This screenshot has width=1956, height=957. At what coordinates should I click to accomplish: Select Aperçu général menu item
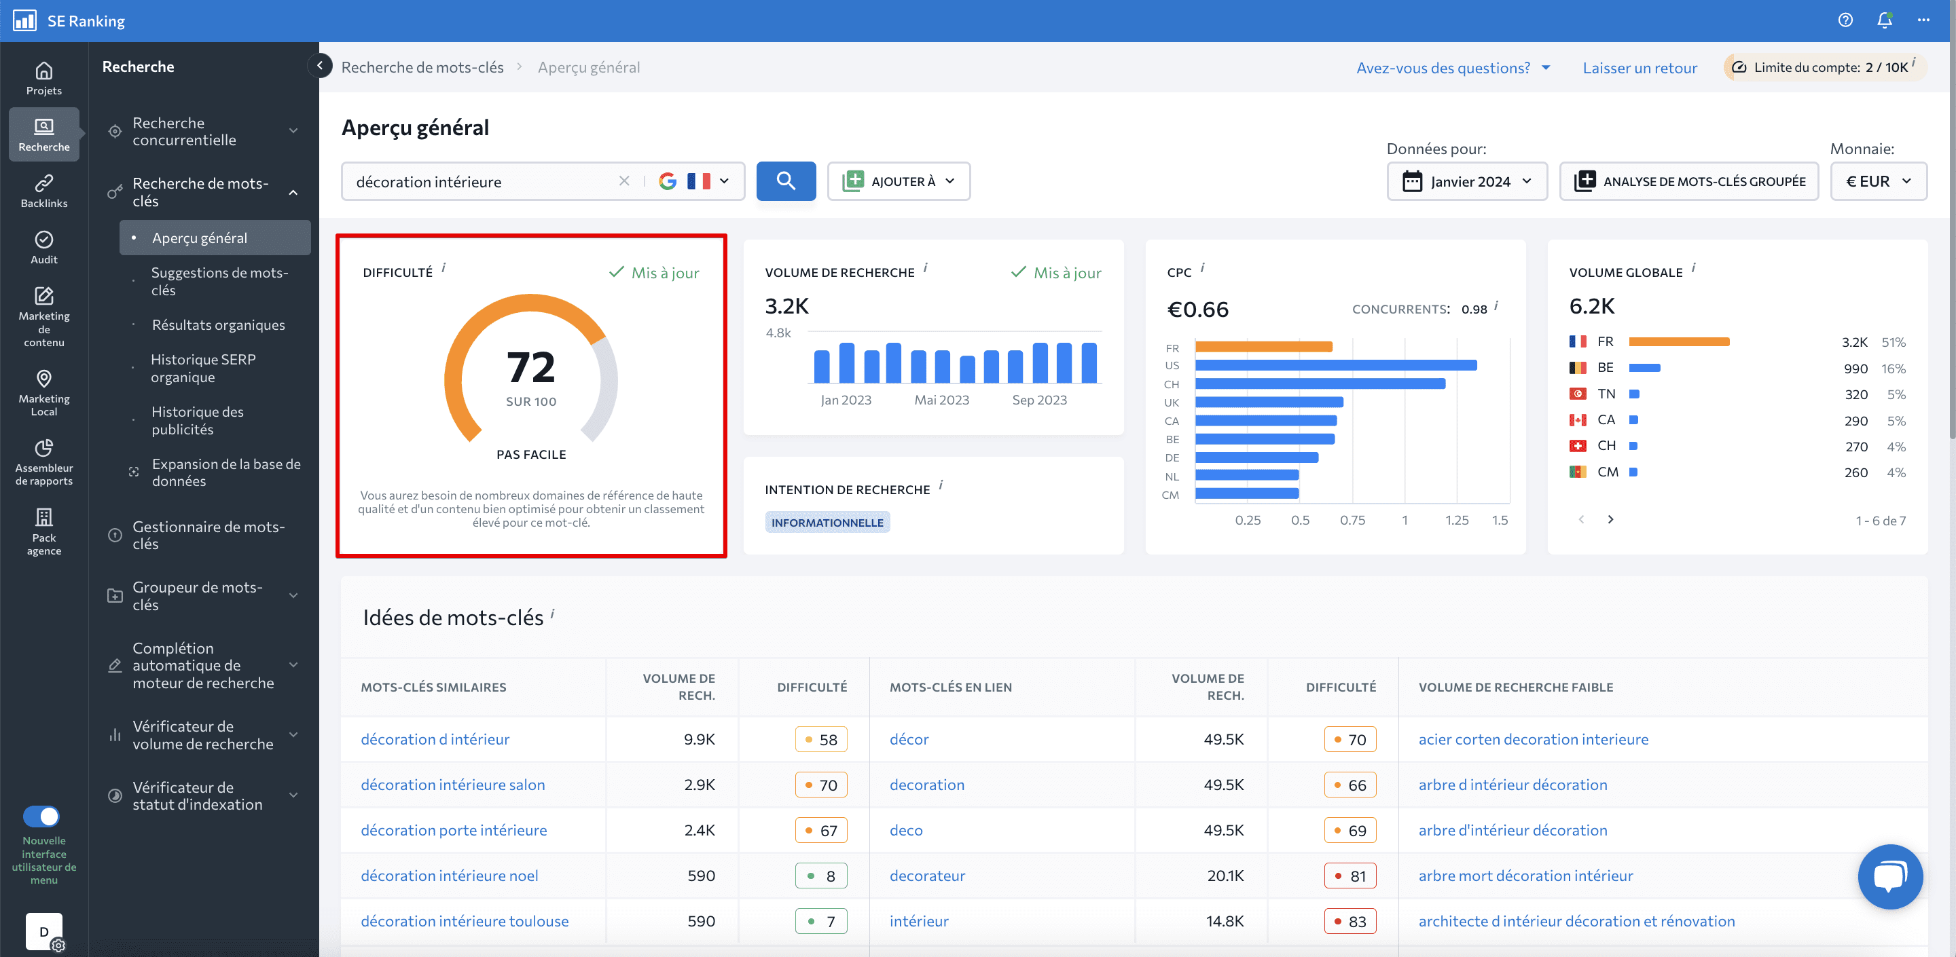pyautogui.click(x=215, y=238)
